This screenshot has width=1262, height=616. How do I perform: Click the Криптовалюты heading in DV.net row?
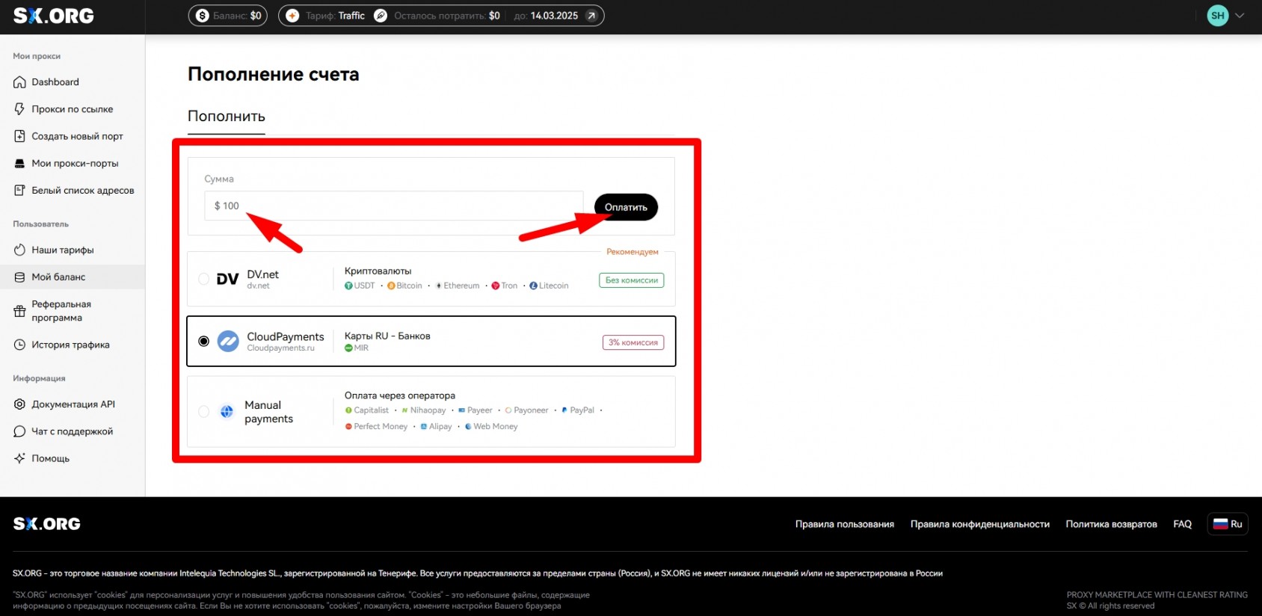pyautogui.click(x=378, y=271)
